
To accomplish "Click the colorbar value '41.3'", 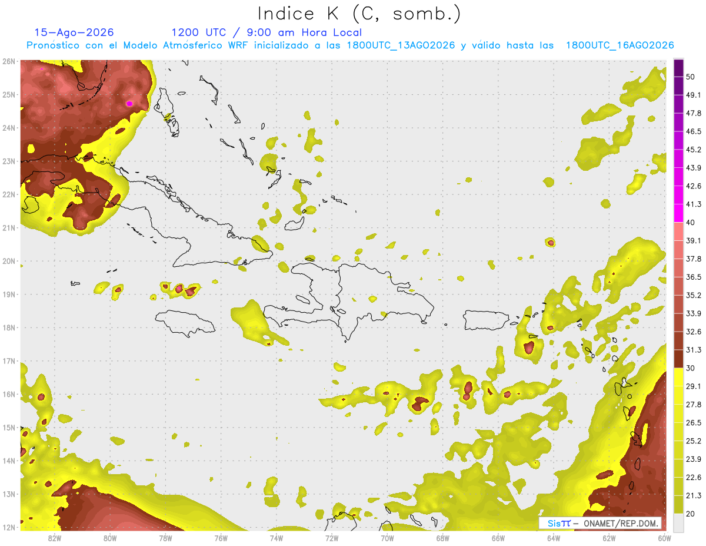I will pos(693,204).
